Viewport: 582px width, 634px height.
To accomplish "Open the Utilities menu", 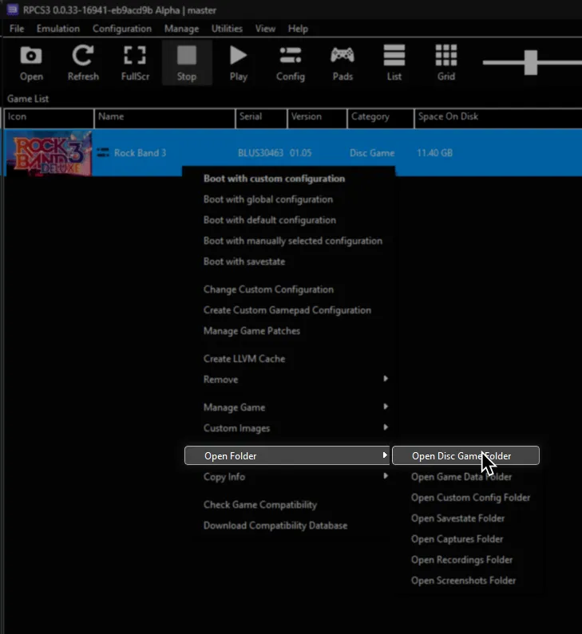I will pos(227,29).
